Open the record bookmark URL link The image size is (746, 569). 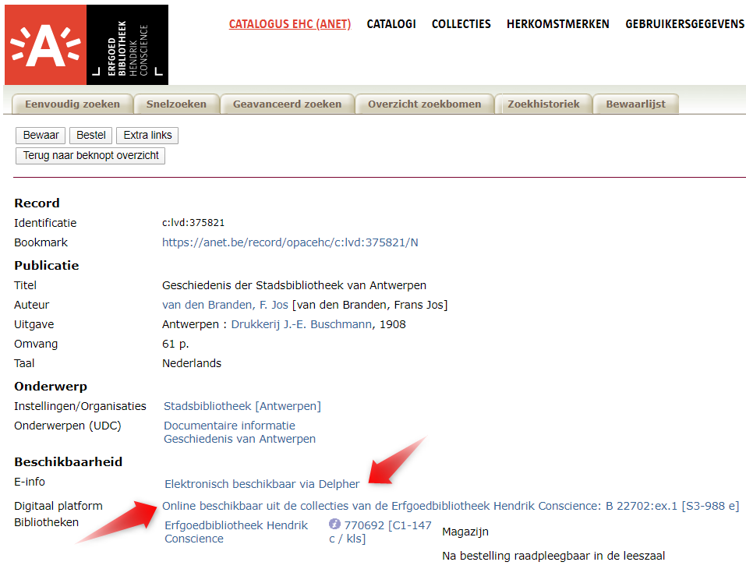(x=290, y=242)
